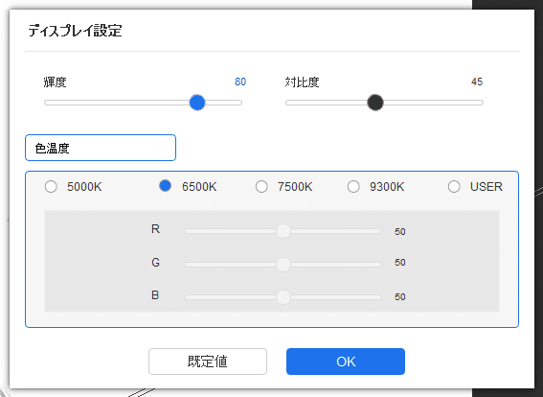Confirm settings with the OK button
The width and height of the screenshot is (543, 397).
[x=346, y=362]
